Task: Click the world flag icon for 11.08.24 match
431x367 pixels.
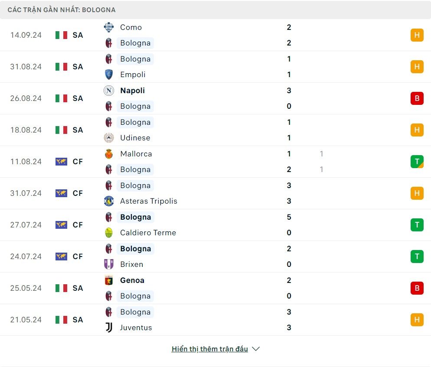Action: click(x=61, y=162)
